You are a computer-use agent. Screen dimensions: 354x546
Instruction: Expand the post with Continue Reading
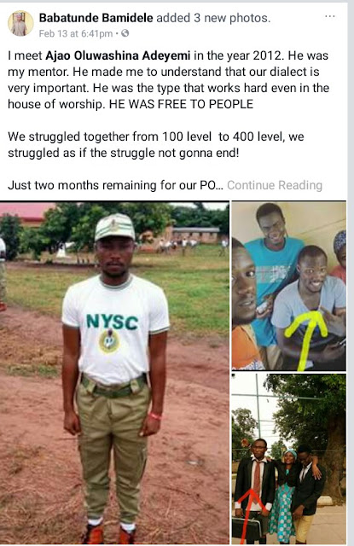pyautogui.click(x=275, y=185)
